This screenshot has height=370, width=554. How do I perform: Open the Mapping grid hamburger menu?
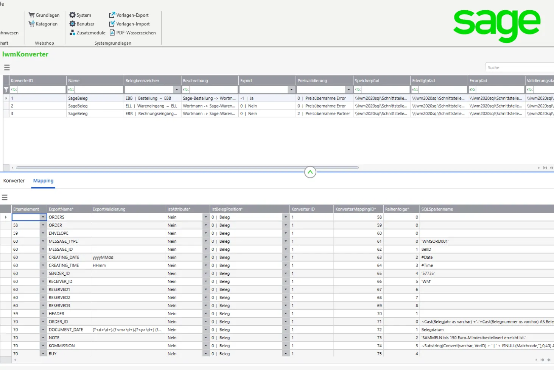[5, 197]
